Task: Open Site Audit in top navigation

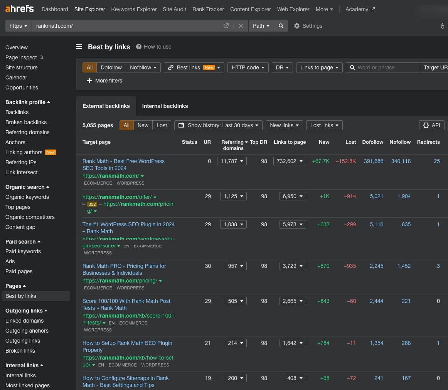Action: [x=174, y=9]
